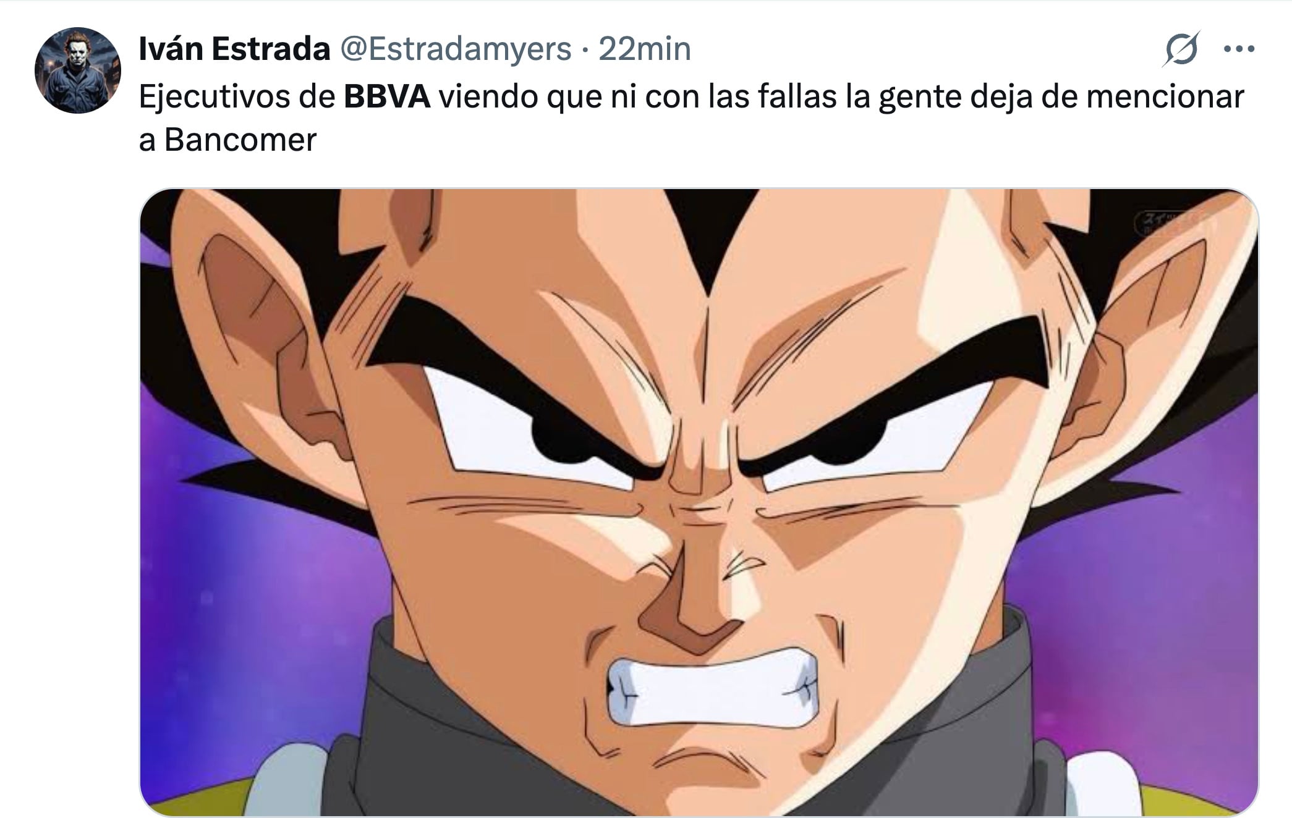Click the word Bancomer in the tweet
1292x818 pixels.
pos(240,140)
